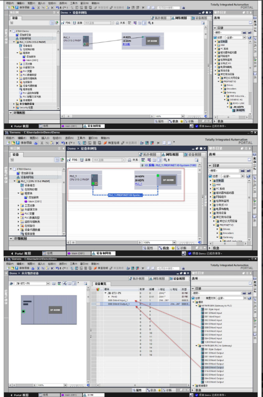
Task: Toggle 过滤 checkbox in middle window catalog
Action: [x=210, y=176]
